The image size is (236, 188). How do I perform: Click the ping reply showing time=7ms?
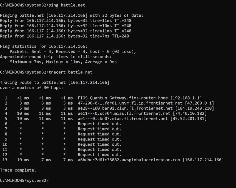click(64, 36)
